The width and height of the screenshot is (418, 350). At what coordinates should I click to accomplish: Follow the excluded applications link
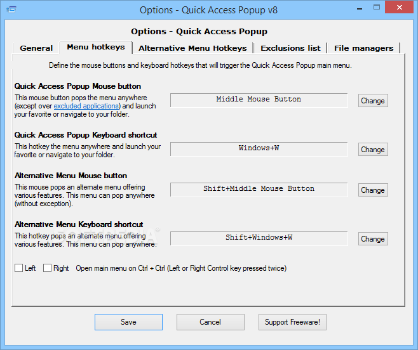pyautogui.click(x=86, y=106)
